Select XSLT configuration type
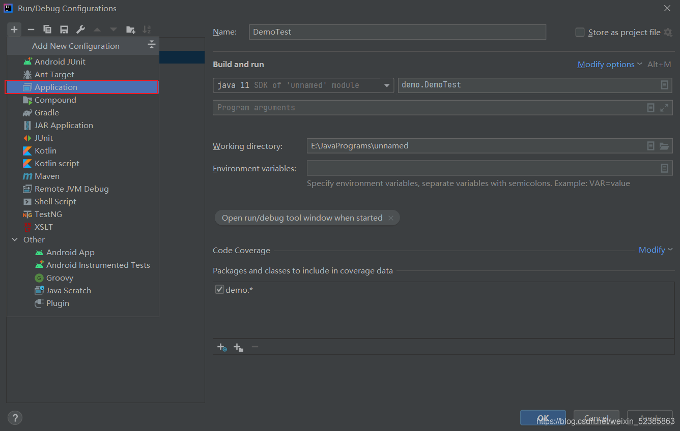This screenshot has width=680, height=431. point(83,227)
